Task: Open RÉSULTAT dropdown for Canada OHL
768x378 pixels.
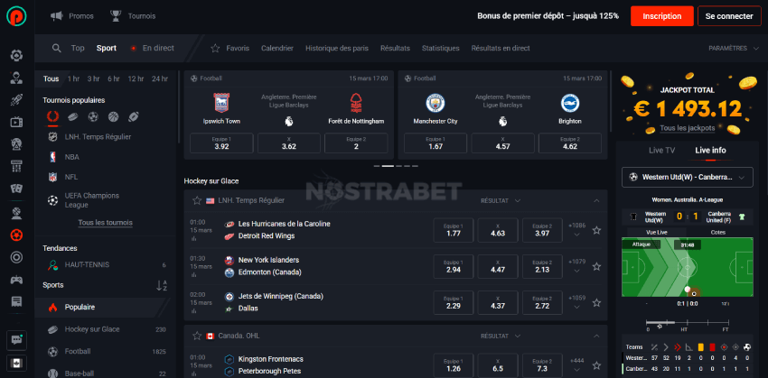Action: pyautogui.click(x=501, y=336)
